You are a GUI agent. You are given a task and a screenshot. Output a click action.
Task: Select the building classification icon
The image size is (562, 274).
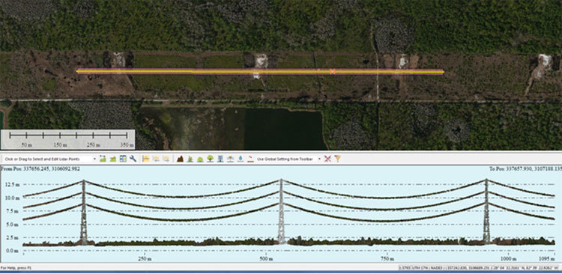(220, 159)
